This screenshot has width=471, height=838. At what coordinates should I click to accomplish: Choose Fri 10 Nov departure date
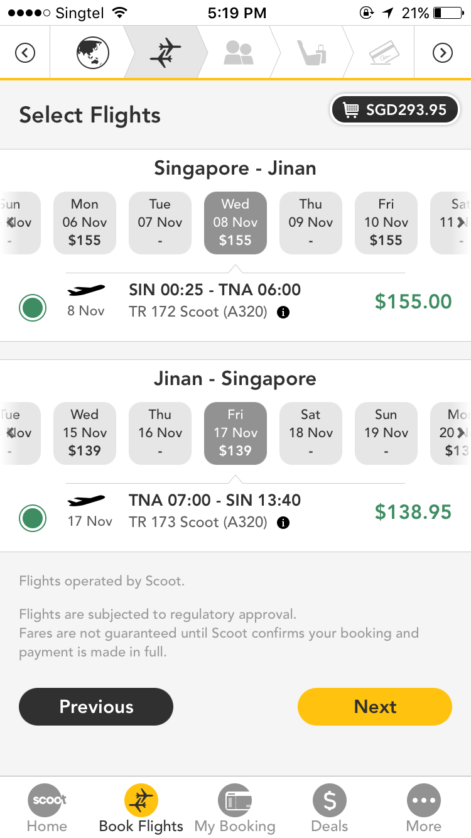tap(386, 222)
